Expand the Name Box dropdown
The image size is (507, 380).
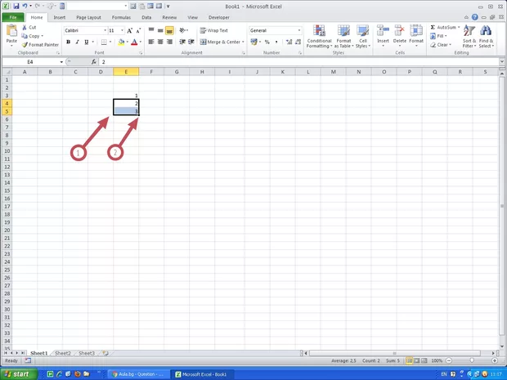coord(61,62)
